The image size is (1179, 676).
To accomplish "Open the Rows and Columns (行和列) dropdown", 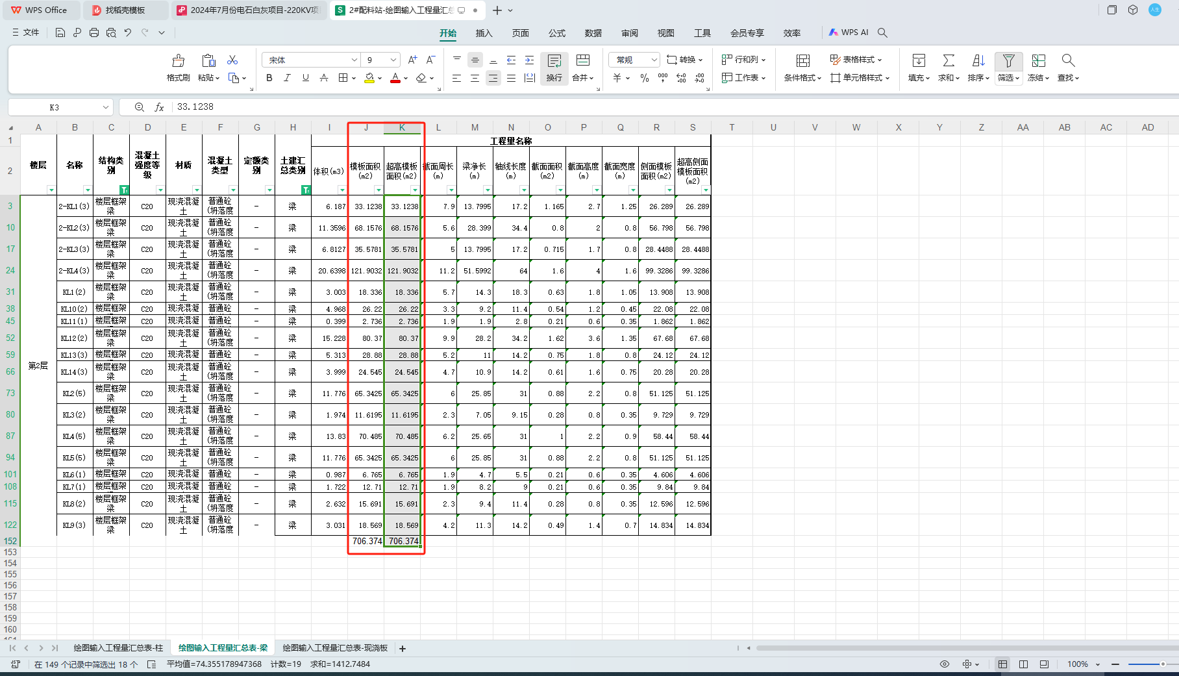I will (744, 60).
